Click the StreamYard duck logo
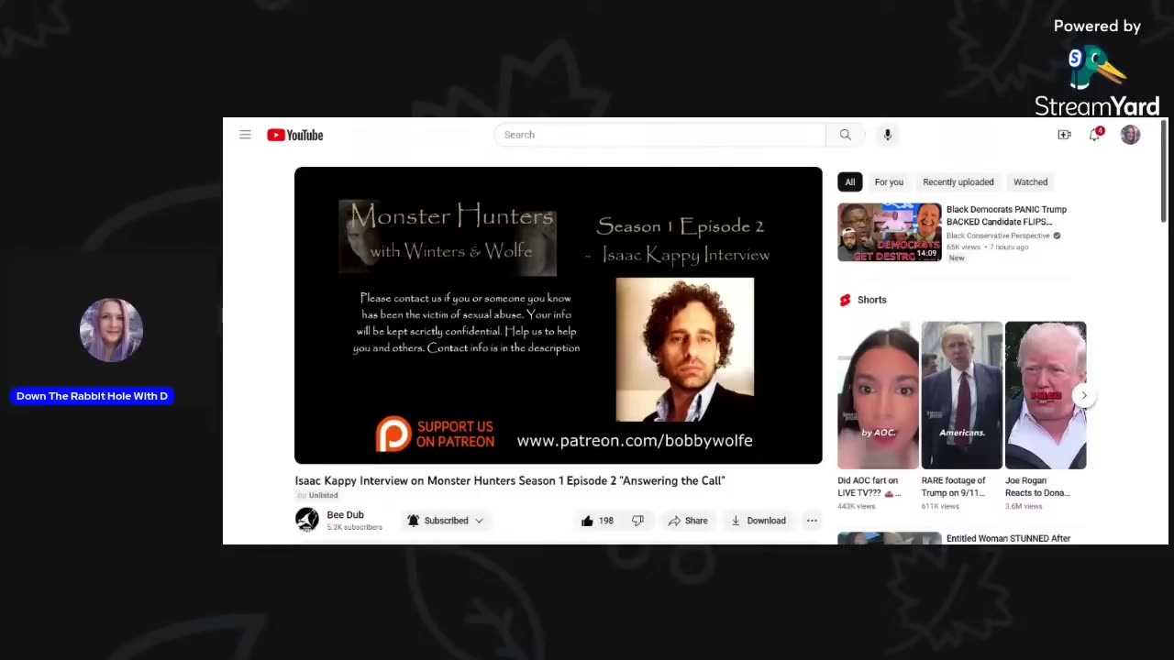 (x=1096, y=69)
